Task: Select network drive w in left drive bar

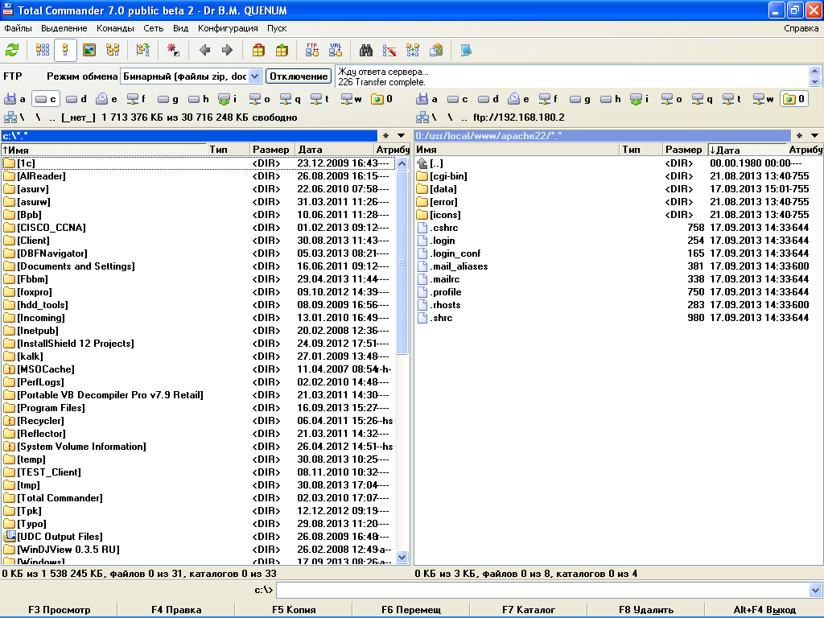Action: pyautogui.click(x=351, y=99)
